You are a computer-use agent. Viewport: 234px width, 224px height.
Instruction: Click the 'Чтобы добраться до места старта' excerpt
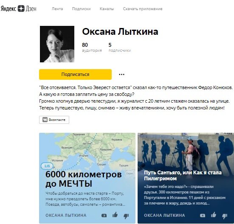[x=85, y=199]
